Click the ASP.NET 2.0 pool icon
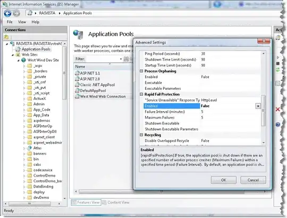This screenshot has height=218, width=287. (x=77, y=79)
